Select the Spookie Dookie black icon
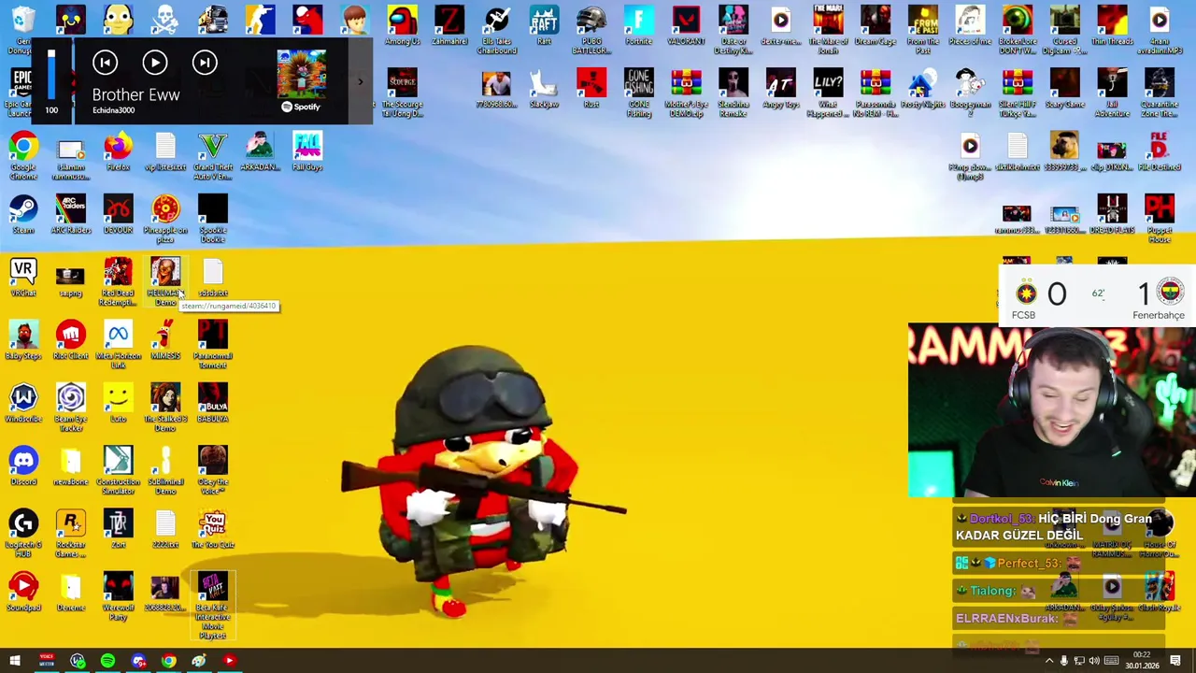 213,219
